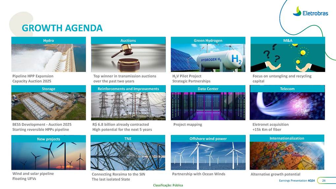Image resolution: width=336 pixels, height=189 pixels.
Task: Click the Internationalization globe image
Action: click(x=288, y=156)
